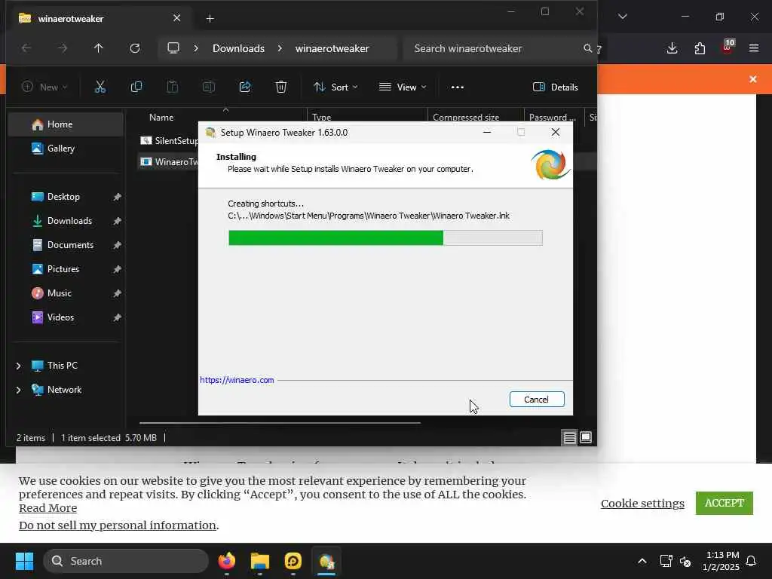Click the Compressed size column header

466,118
